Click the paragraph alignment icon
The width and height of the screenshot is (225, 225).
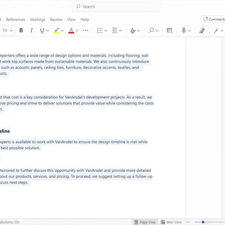(114, 30)
